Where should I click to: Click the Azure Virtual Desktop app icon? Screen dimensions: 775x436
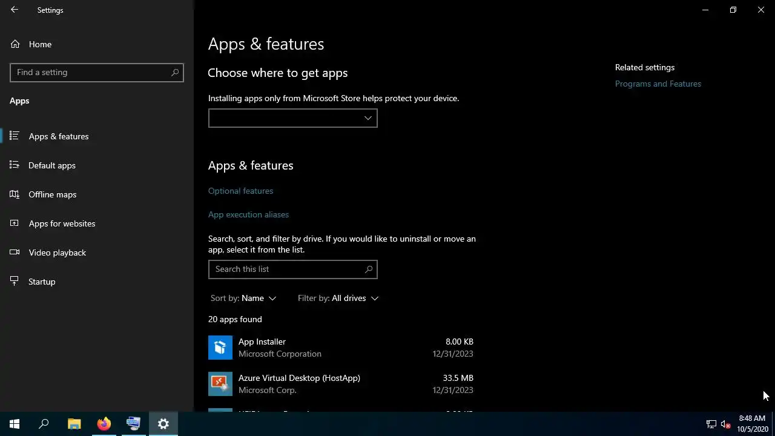point(220,384)
